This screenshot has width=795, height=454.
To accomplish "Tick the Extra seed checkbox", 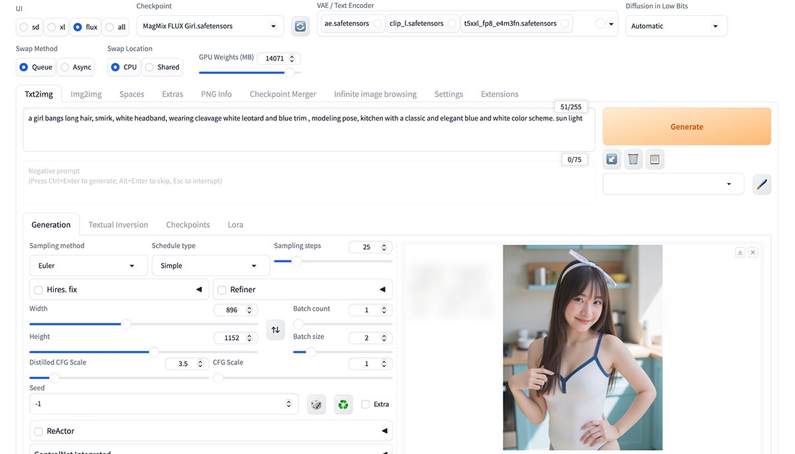I will tap(366, 404).
